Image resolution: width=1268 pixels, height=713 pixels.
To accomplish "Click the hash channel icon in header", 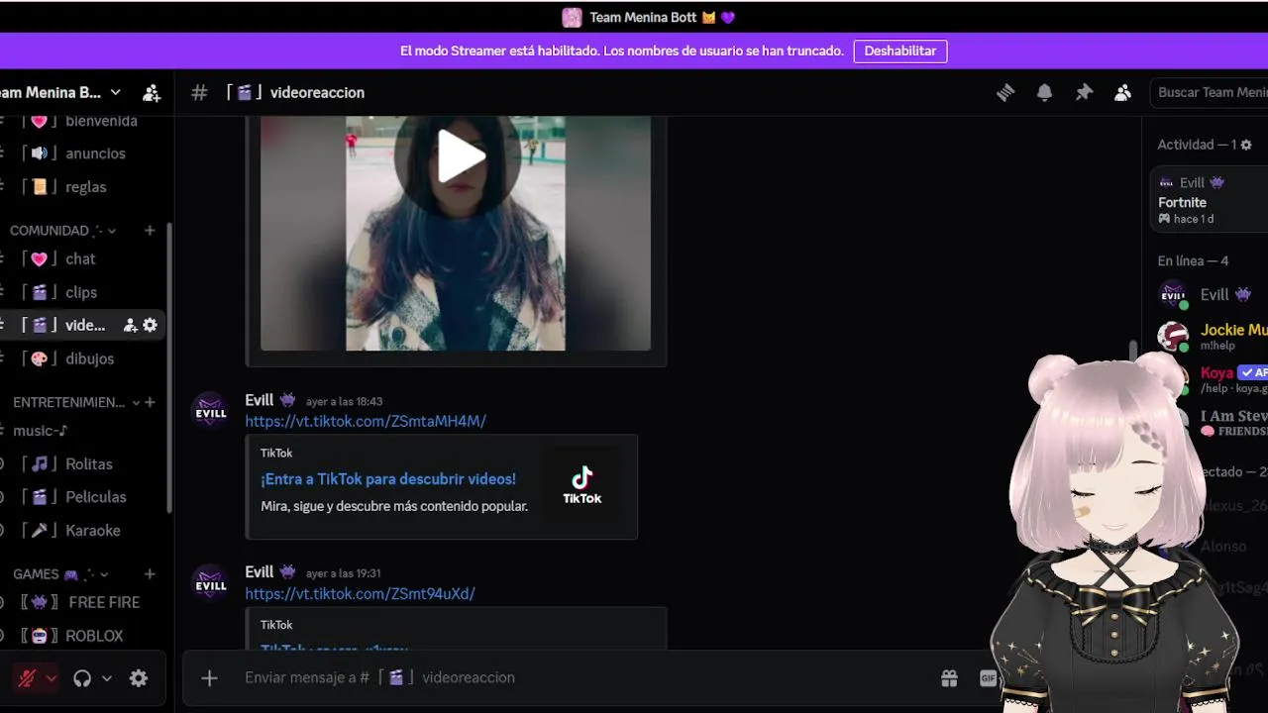I will (x=199, y=92).
